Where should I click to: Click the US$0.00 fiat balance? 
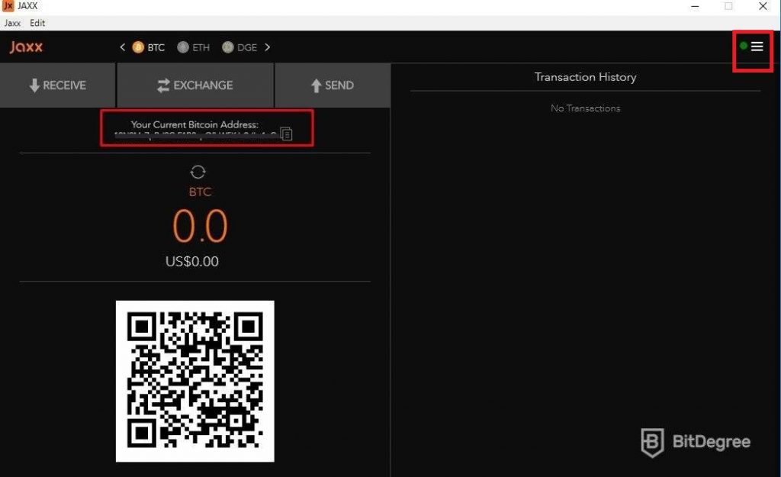click(x=192, y=262)
